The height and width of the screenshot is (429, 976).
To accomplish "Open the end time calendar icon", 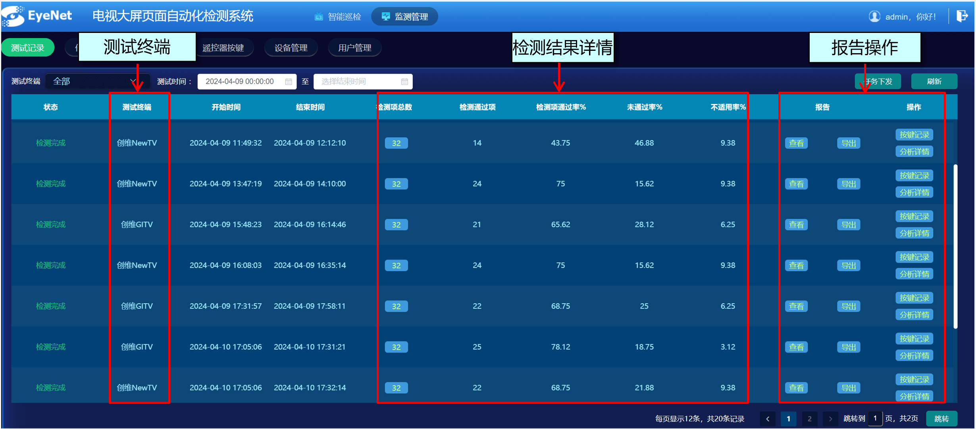I will [404, 82].
